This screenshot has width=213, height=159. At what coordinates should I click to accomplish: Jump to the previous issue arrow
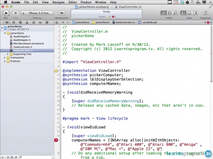pos(205,23)
